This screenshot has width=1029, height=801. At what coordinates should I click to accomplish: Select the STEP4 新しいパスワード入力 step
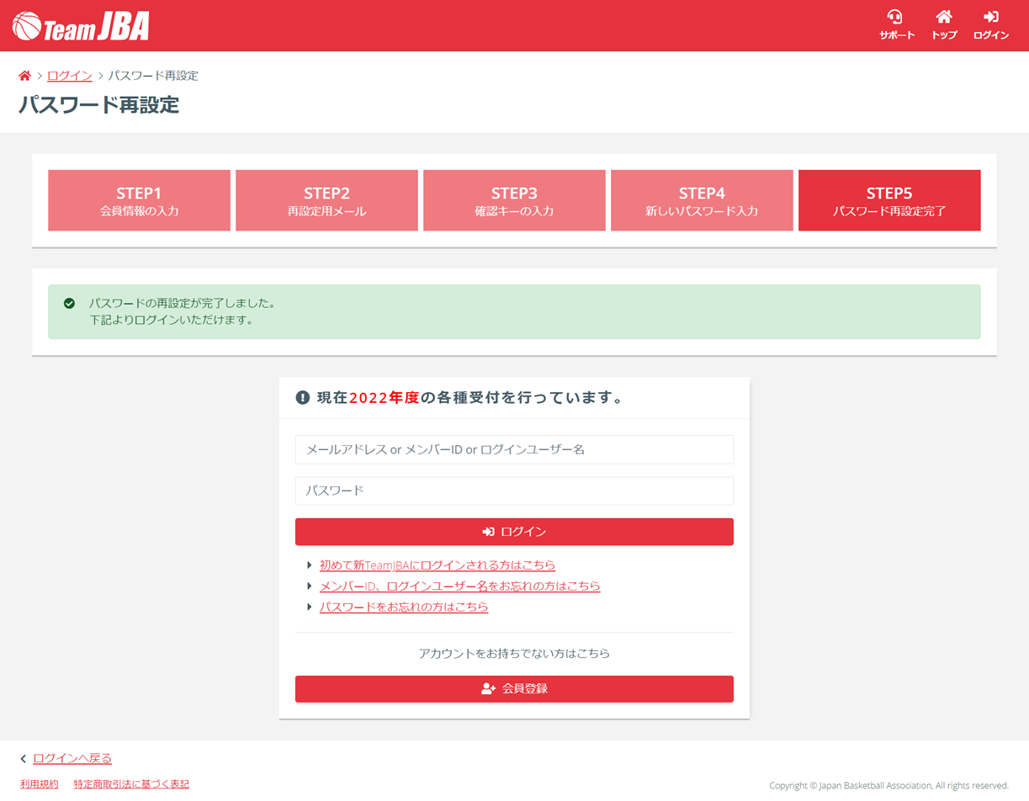(x=702, y=200)
